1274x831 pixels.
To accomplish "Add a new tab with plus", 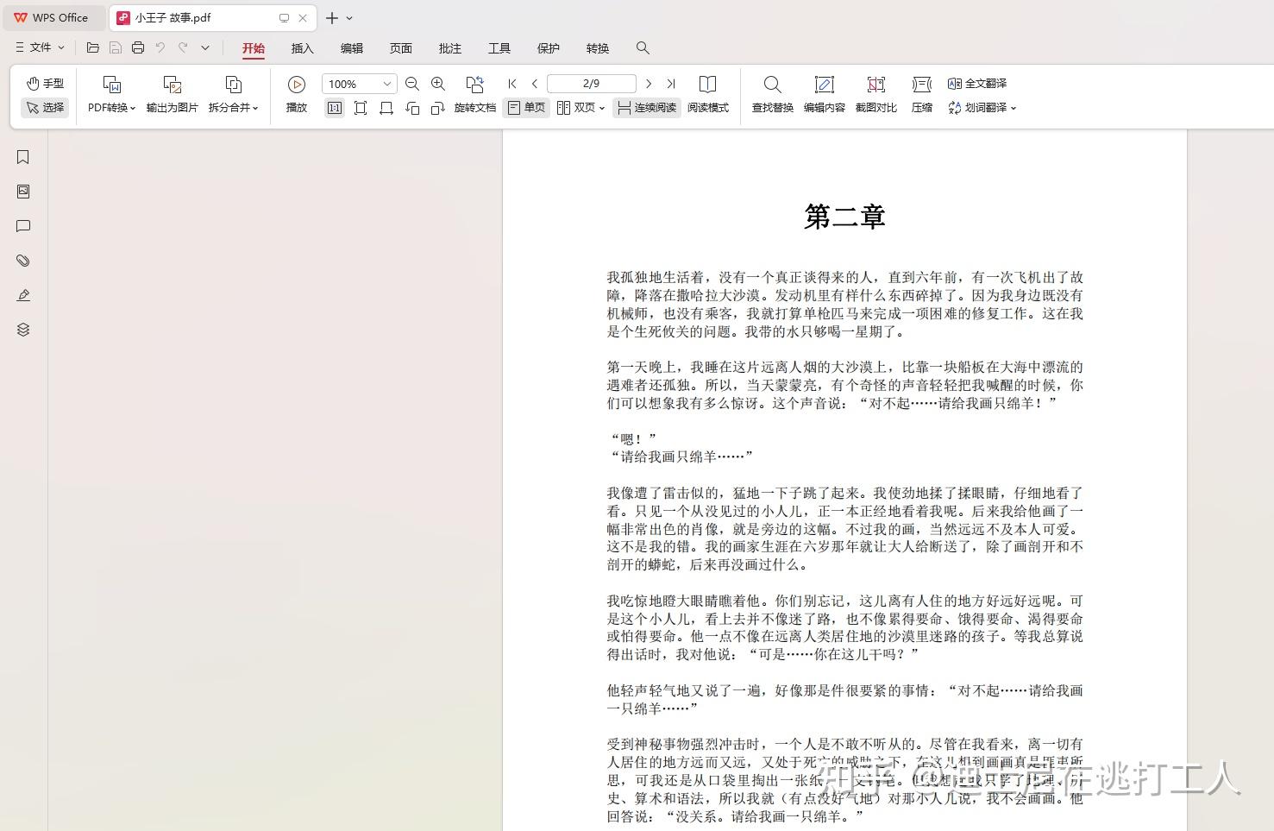I will pos(332,17).
